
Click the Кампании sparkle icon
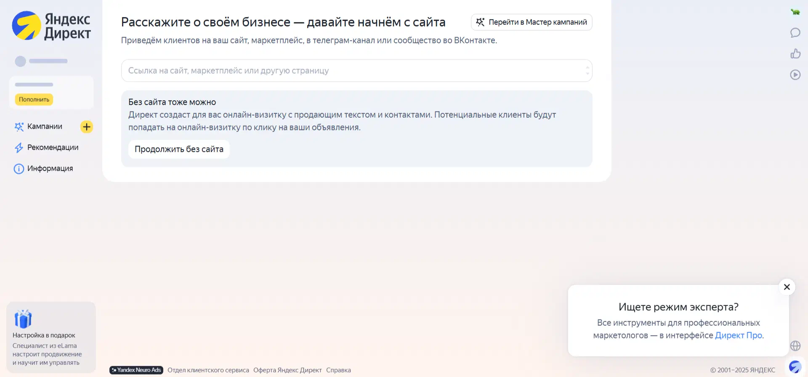click(19, 127)
